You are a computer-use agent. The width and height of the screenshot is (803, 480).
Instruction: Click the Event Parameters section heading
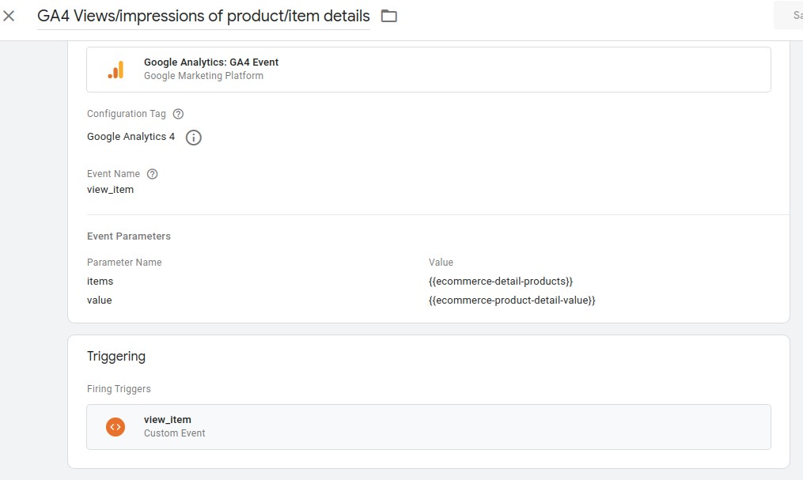pos(129,236)
